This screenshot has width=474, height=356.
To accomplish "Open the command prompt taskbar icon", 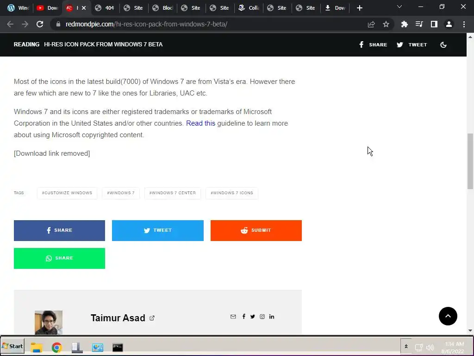I will pyautogui.click(x=118, y=347).
